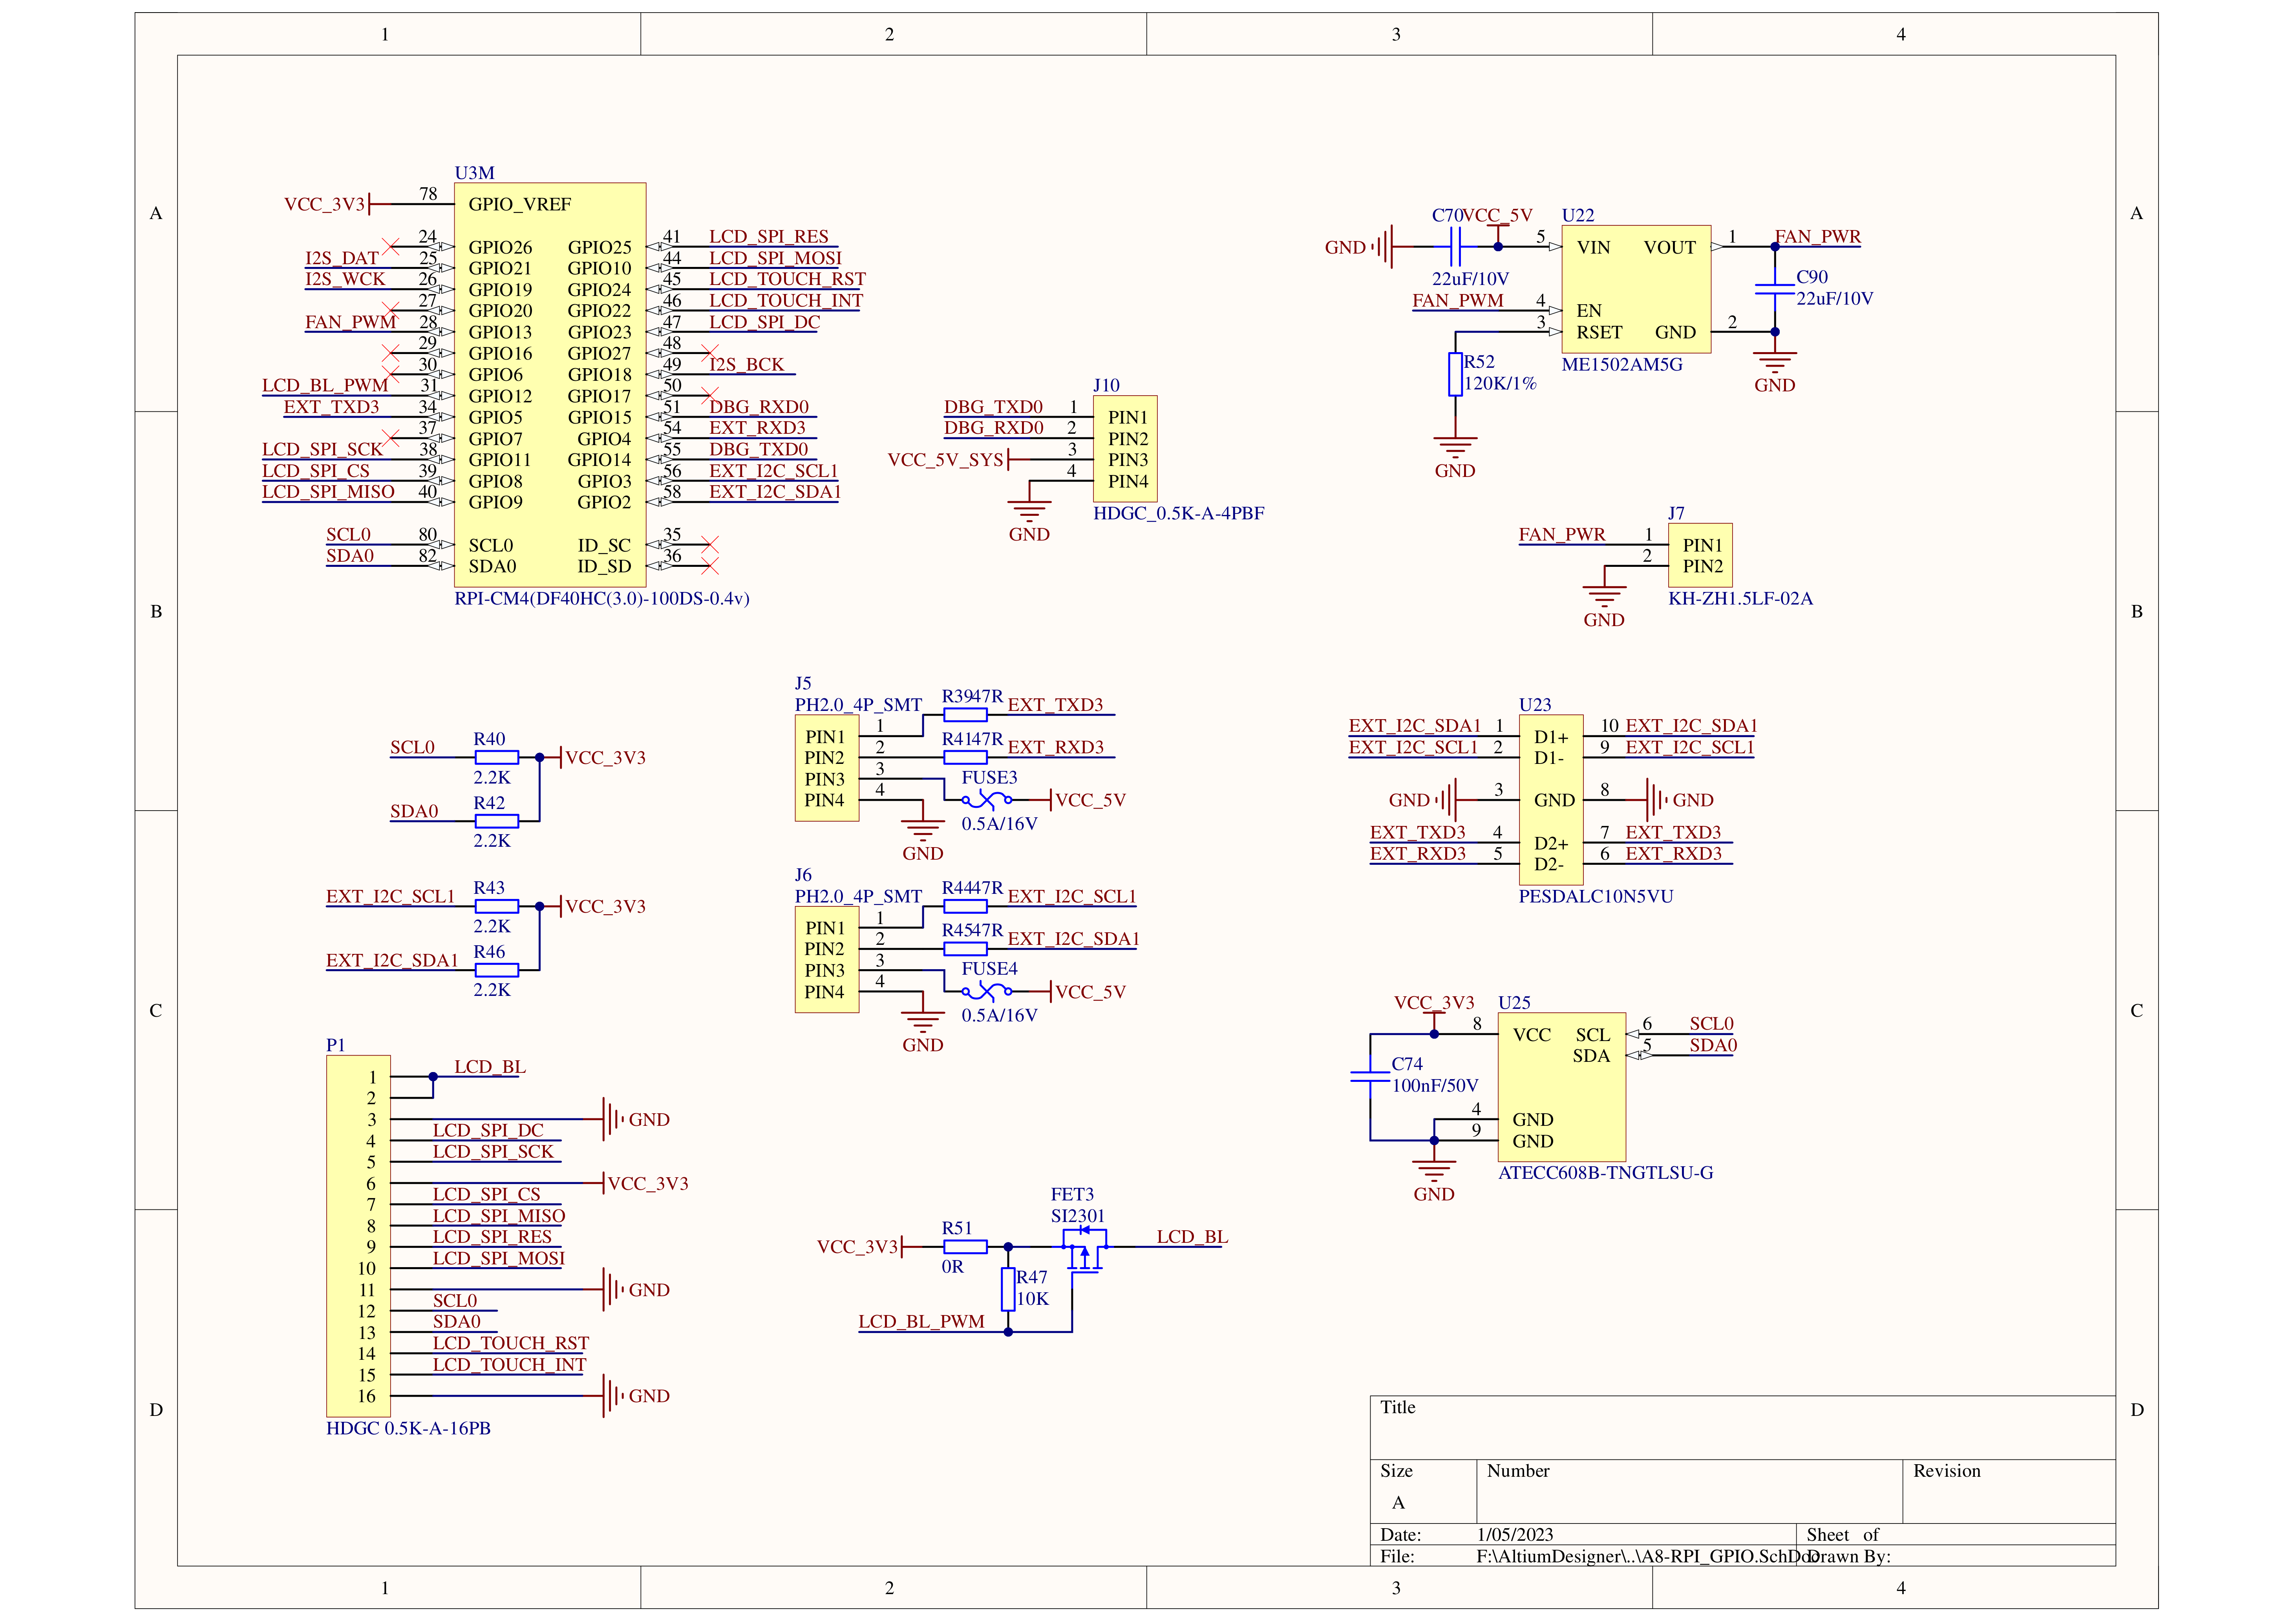Click the U22 regulator designator
The height and width of the screenshot is (1622, 2296).
pos(1578,215)
